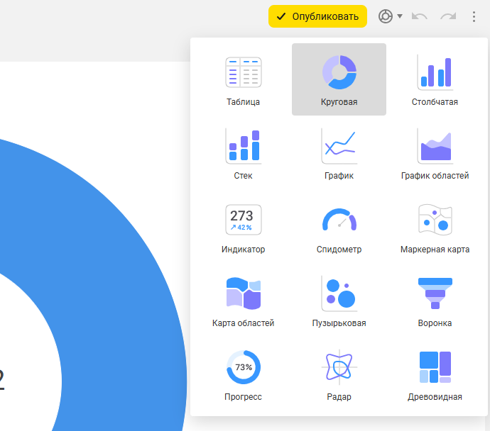
Task: Choose the Радар radar chart
Action: (339, 374)
